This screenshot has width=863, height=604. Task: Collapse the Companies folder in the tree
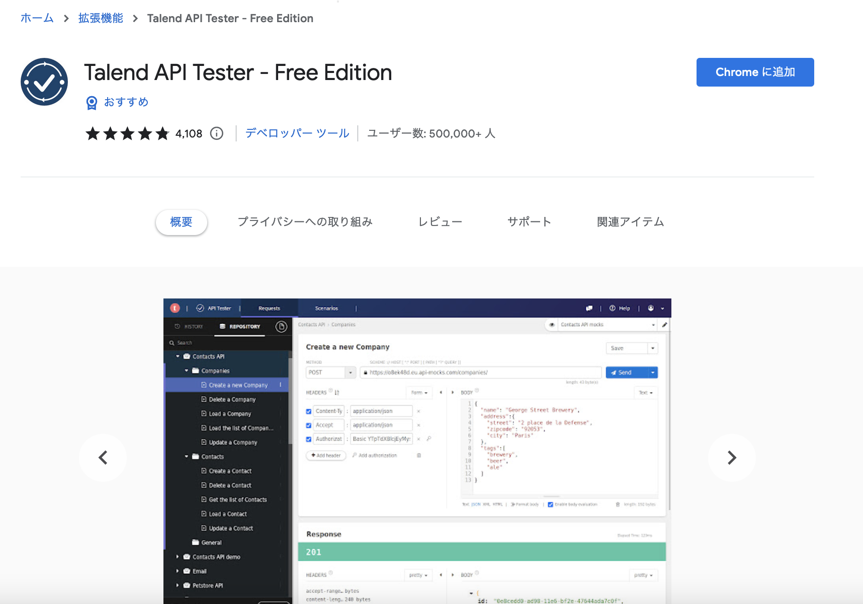click(187, 370)
